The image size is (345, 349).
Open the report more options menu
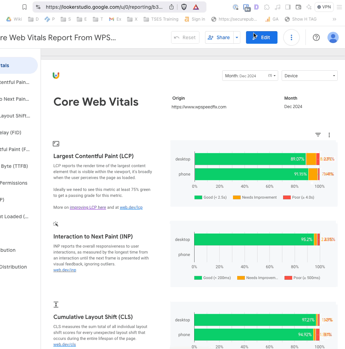click(291, 37)
